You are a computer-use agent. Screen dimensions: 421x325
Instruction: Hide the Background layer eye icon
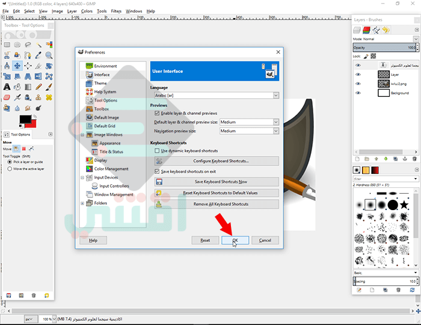358,93
